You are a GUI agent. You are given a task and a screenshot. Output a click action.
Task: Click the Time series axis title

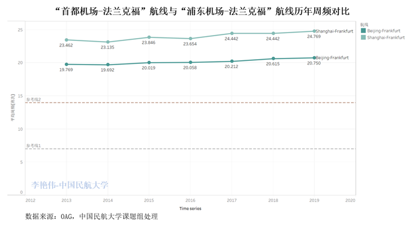(190, 209)
